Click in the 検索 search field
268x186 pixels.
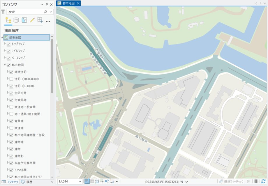point(25,12)
